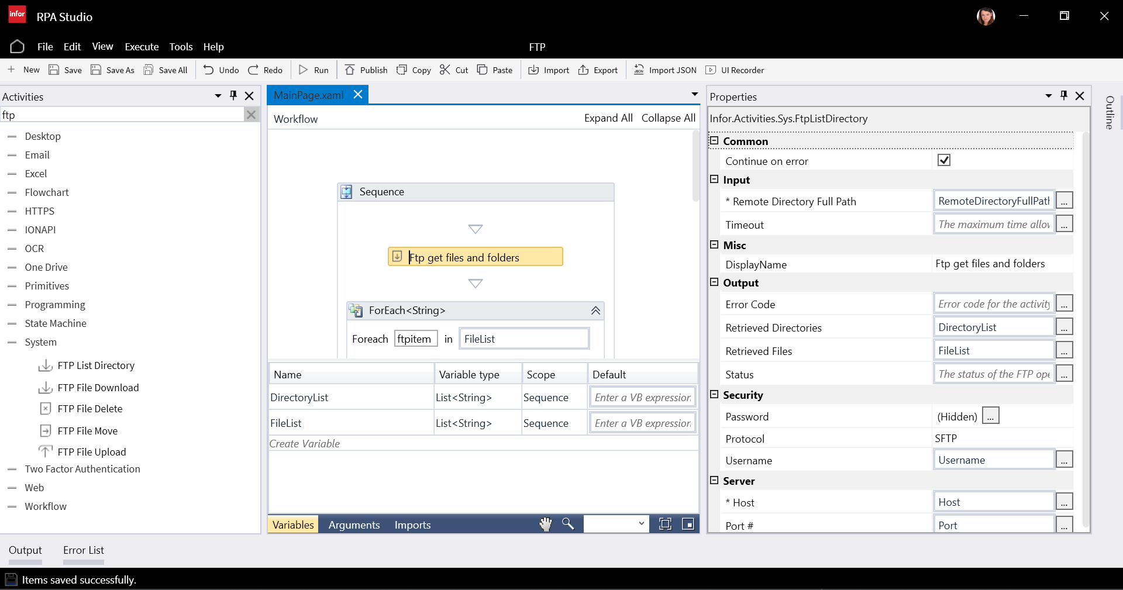Collapse the ForEach<String> activity
Image resolution: width=1123 pixels, height=590 pixels.
click(x=595, y=310)
